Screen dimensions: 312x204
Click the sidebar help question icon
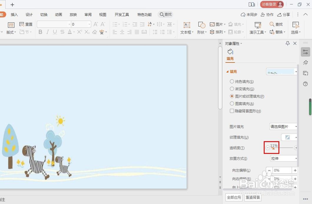(x=306, y=84)
